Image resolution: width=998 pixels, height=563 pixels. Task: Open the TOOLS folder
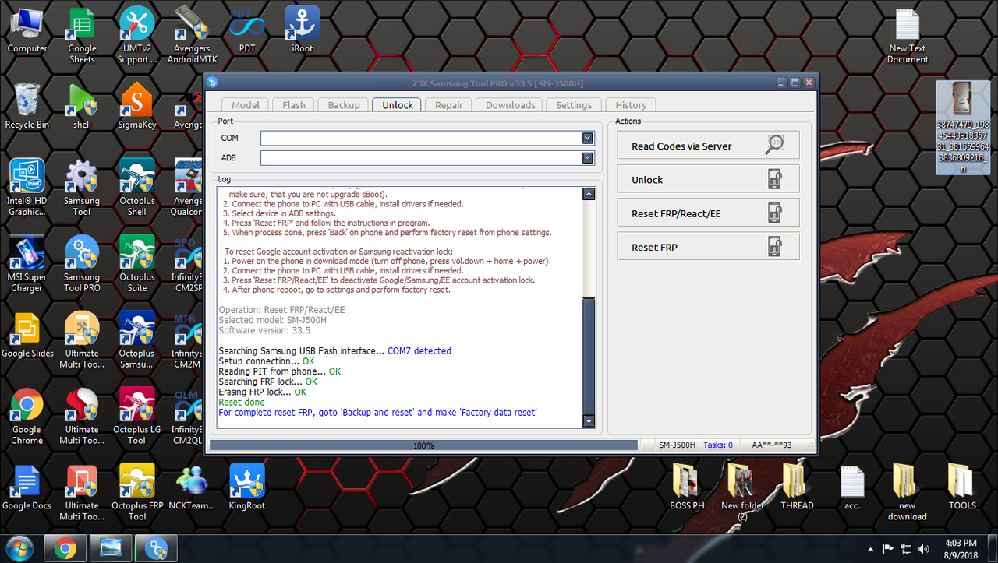click(x=962, y=487)
